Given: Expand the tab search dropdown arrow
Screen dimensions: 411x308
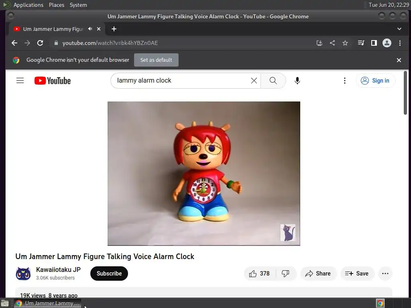Looking at the screenshot, I should [399, 29].
